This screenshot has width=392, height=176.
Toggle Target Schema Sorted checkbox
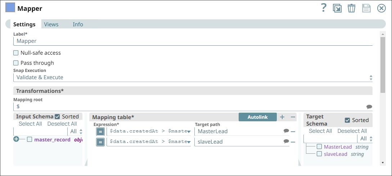[x=347, y=120]
